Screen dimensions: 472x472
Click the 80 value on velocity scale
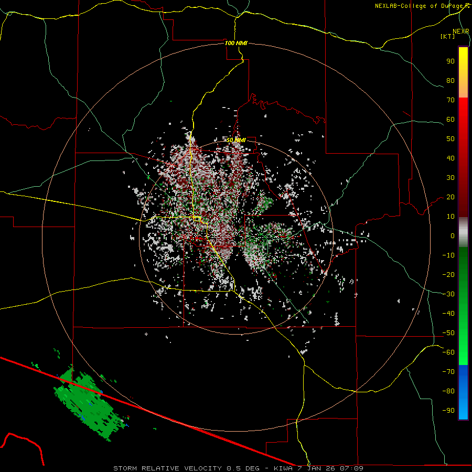click(450, 80)
